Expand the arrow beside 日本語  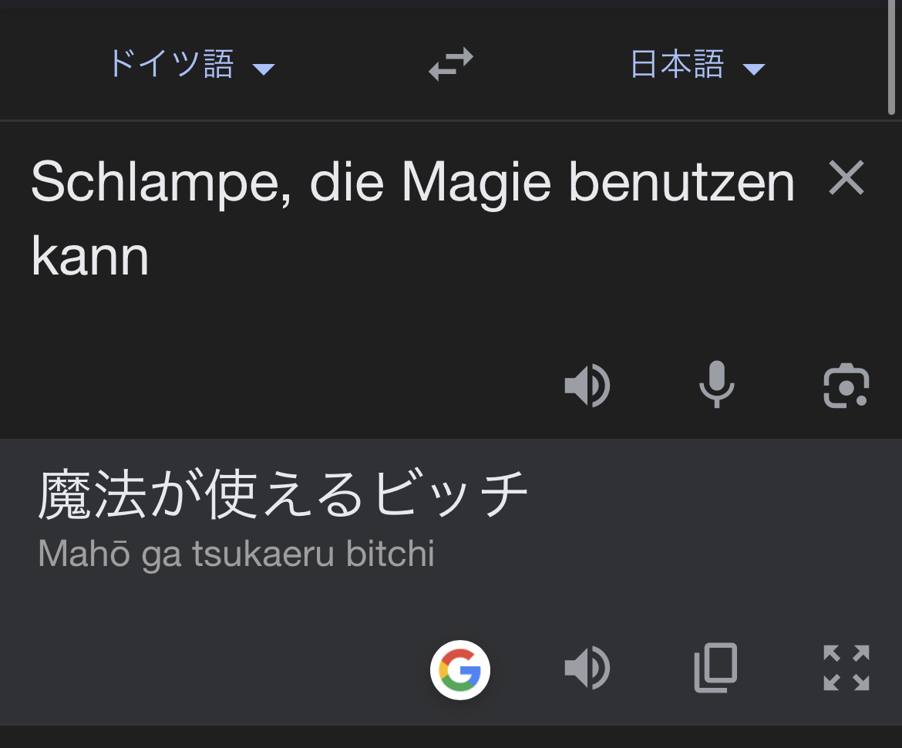click(x=753, y=69)
